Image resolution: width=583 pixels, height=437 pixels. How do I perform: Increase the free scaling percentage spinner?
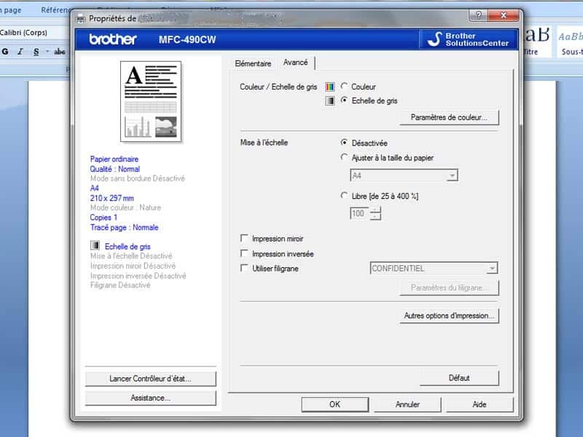376,210
